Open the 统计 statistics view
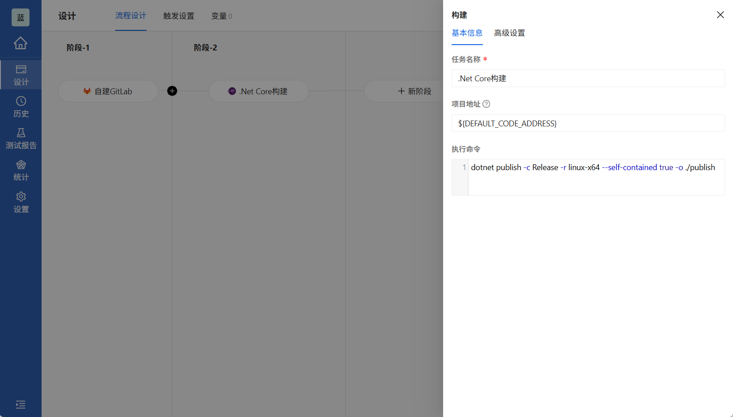This screenshot has height=417, width=733. point(21,170)
